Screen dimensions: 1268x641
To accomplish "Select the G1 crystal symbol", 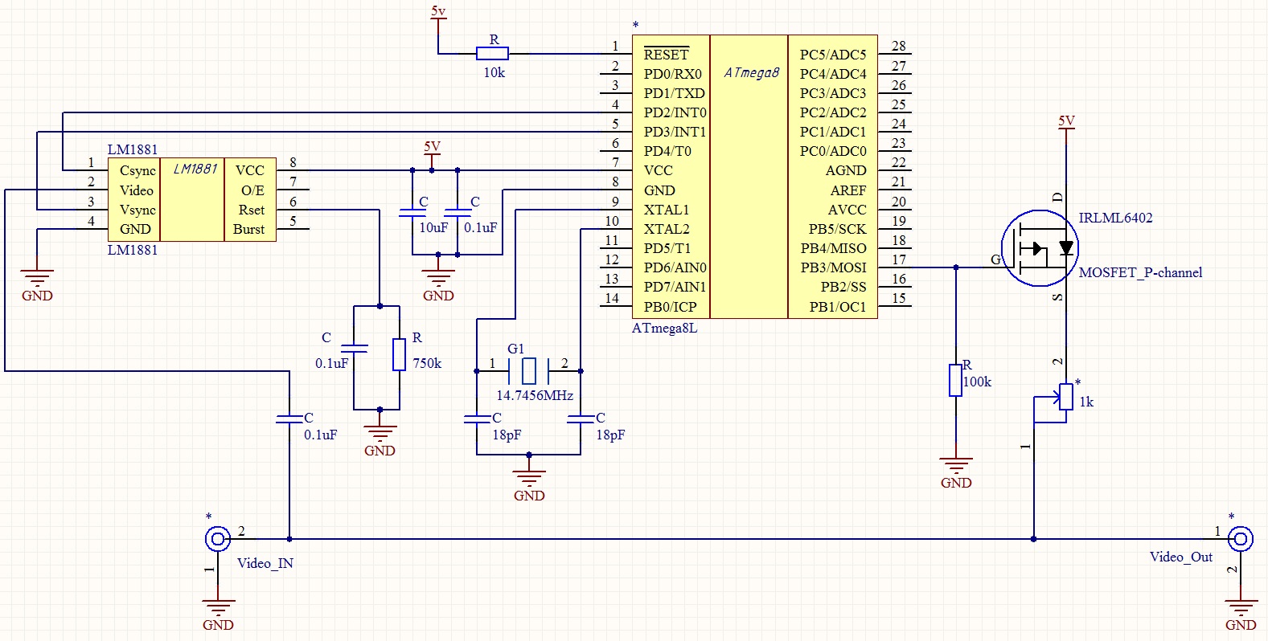I will coord(528,371).
